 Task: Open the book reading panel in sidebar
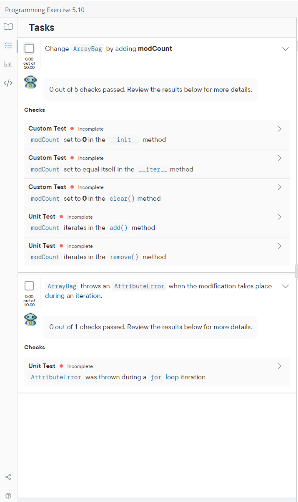click(x=8, y=26)
